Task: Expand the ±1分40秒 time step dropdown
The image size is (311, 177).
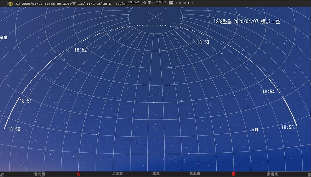Action: (x=161, y=2)
